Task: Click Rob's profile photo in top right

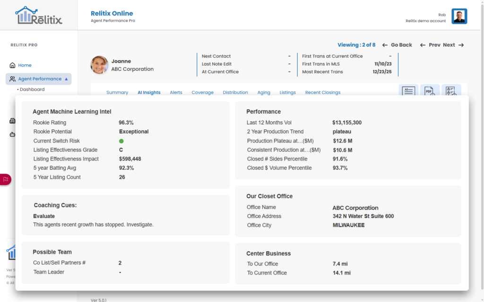Action: [x=459, y=16]
